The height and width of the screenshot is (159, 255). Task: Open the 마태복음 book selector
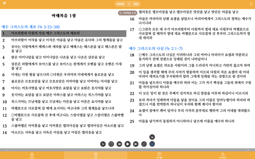(120, 4)
